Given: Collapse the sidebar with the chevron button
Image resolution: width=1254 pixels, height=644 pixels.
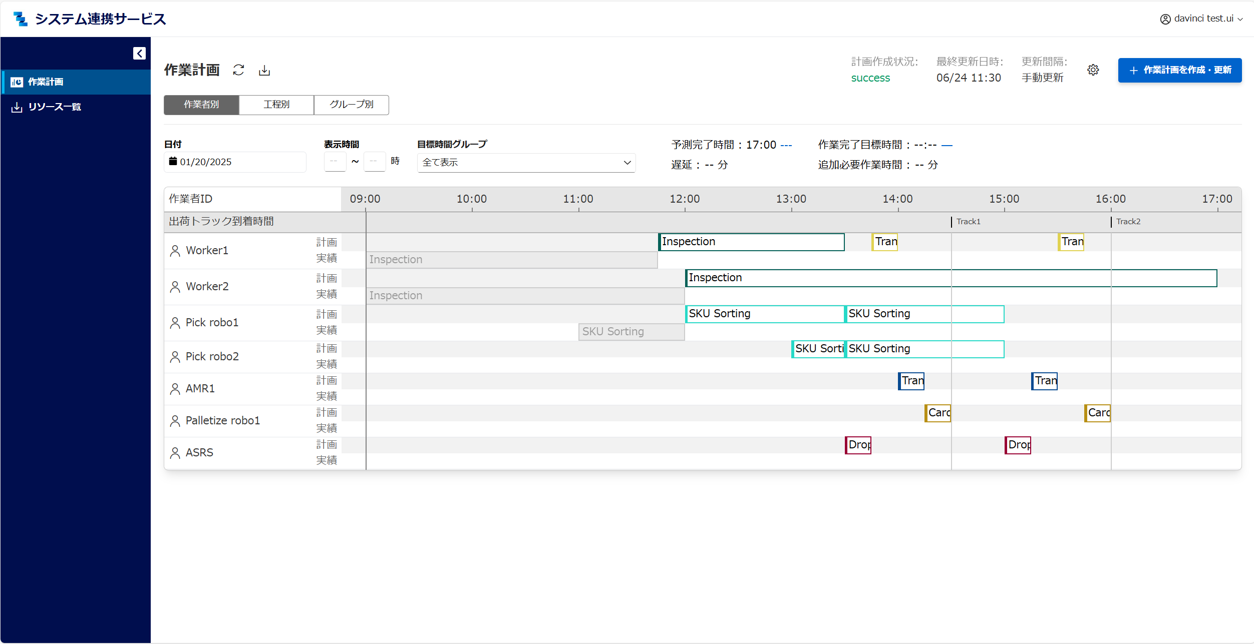Looking at the screenshot, I should pos(139,54).
